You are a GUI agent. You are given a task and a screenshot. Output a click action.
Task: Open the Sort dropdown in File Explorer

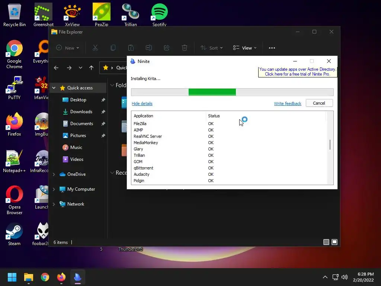coord(212,48)
